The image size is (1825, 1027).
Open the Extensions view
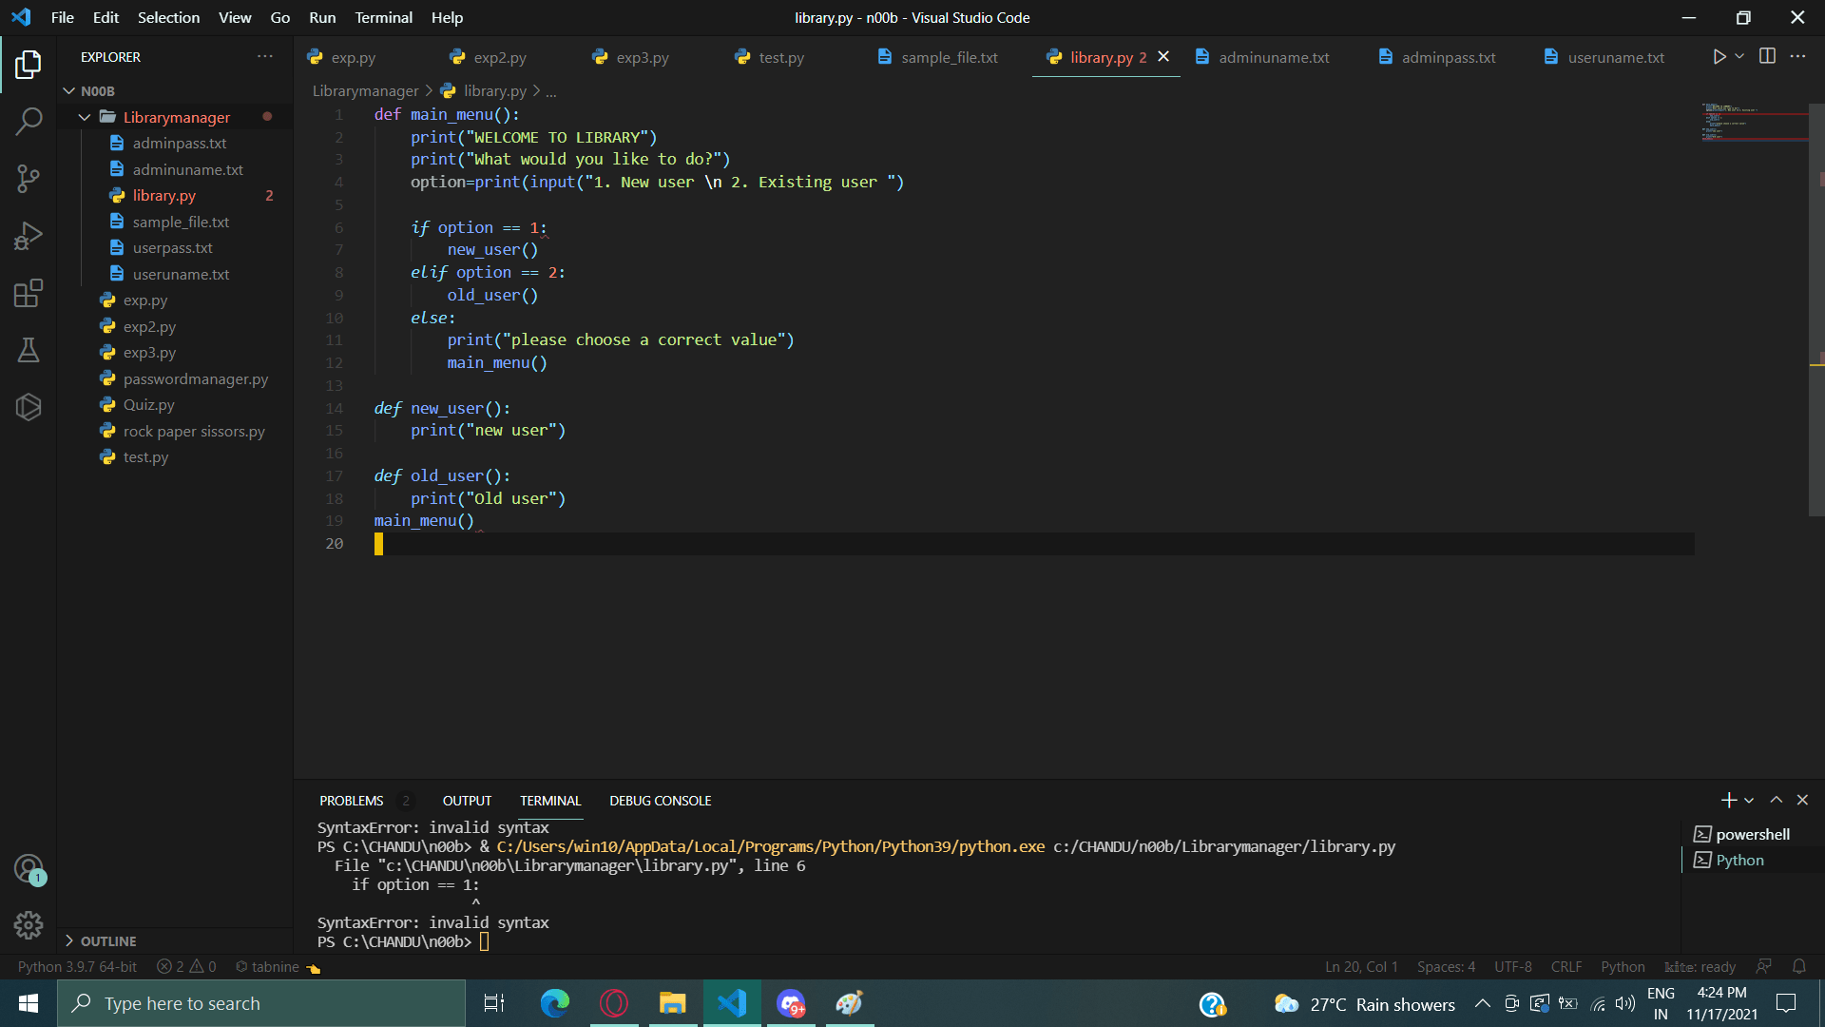[29, 293]
